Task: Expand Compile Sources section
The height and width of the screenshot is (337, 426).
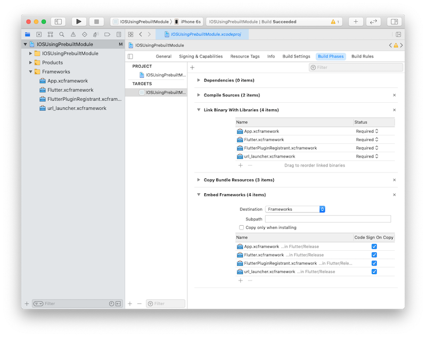Action: (199, 95)
